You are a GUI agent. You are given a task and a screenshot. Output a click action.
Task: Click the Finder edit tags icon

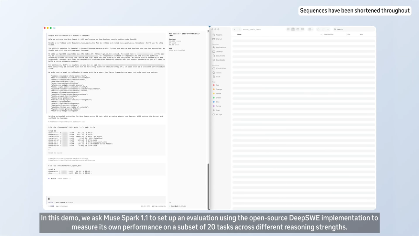pyautogui.click(x=323, y=29)
